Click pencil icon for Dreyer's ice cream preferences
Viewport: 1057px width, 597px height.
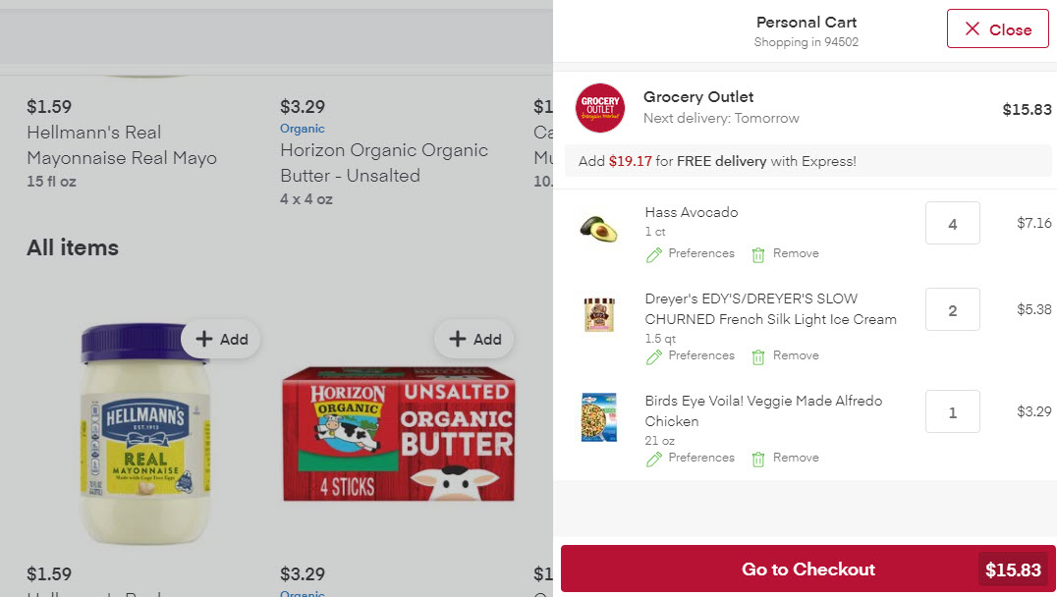pyautogui.click(x=654, y=356)
